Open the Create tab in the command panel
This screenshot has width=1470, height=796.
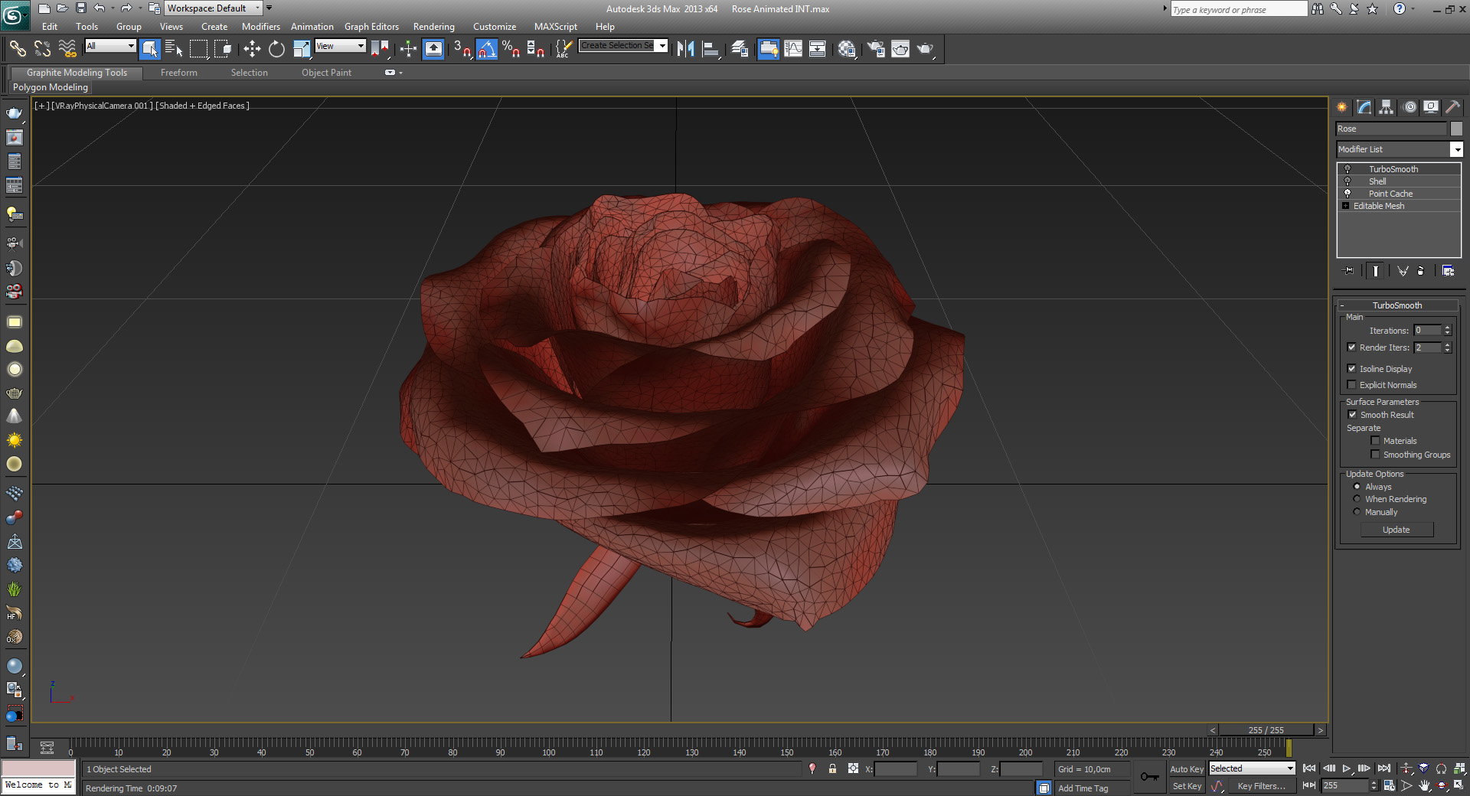[x=1341, y=107]
